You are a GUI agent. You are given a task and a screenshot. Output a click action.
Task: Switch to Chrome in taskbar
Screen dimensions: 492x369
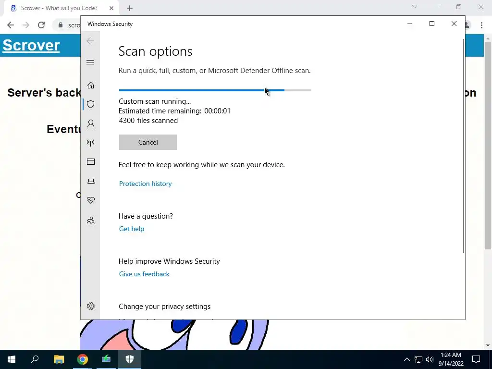click(x=83, y=359)
